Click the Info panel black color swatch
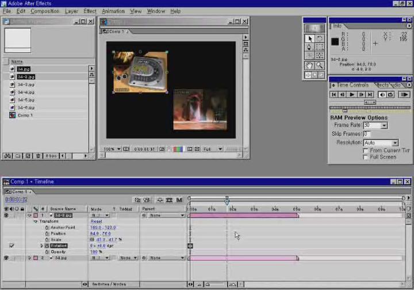 335,42
